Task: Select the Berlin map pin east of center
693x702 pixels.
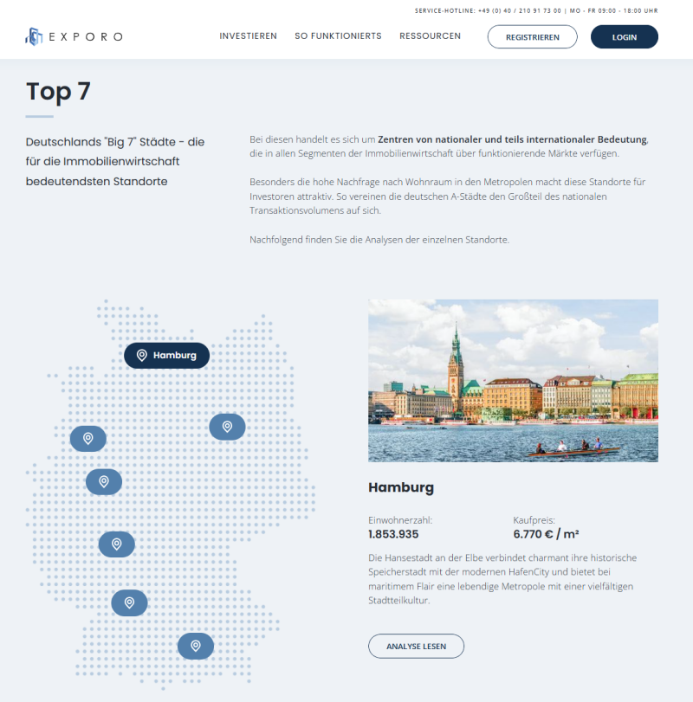Action: 227,427
